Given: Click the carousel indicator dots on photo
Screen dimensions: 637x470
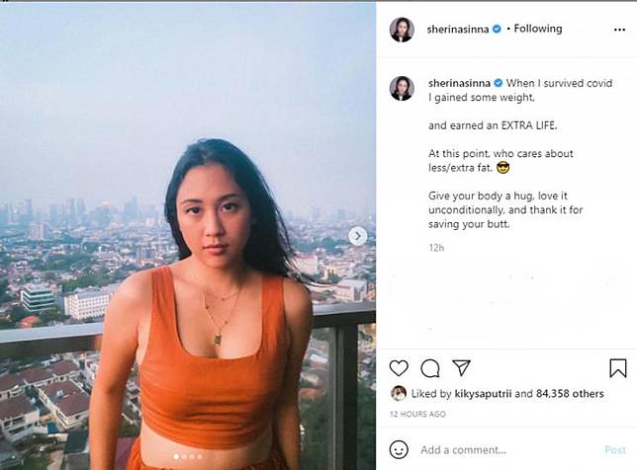Looking at the screenshot, I should [x=188, y=456].
